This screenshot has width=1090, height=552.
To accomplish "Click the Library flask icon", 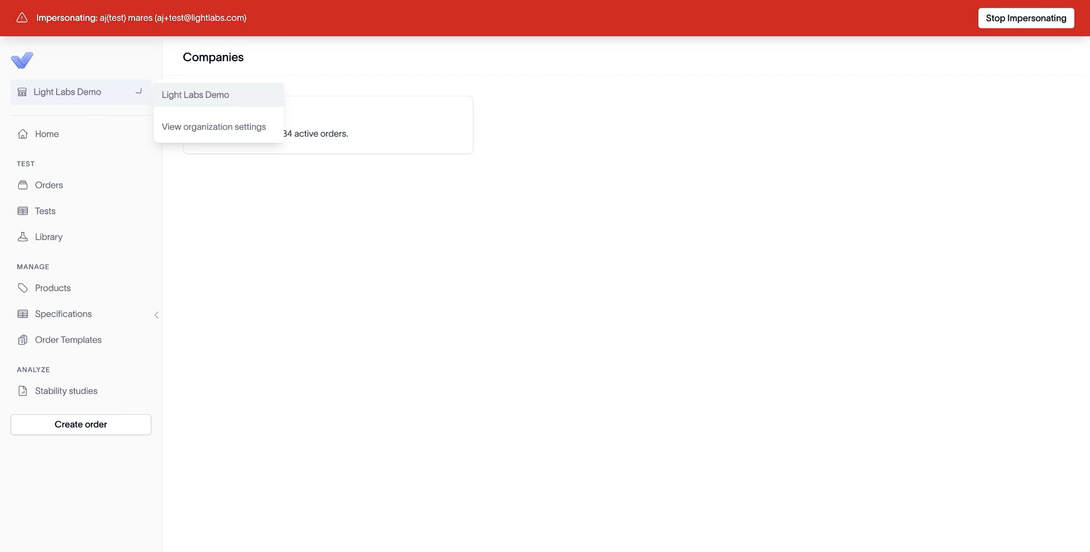I will [x=23, y=237].
